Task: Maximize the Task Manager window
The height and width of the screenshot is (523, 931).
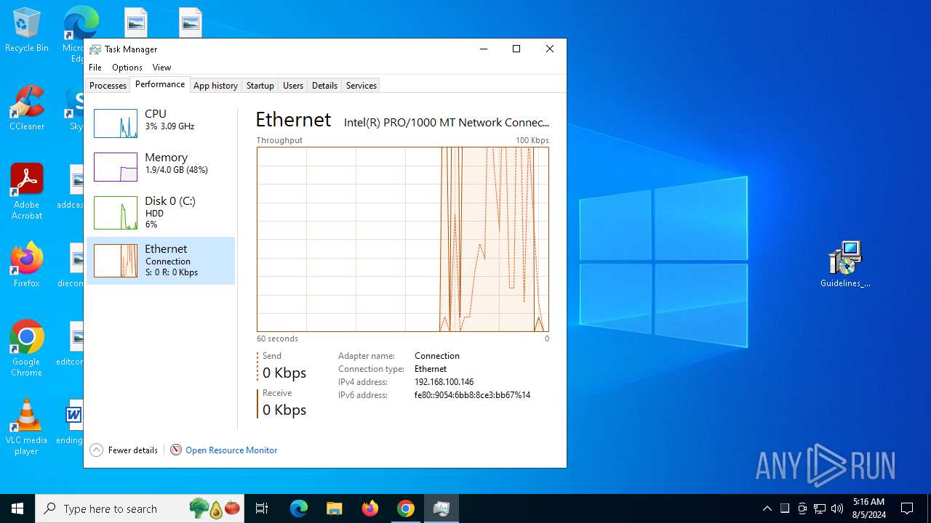Action: (516, 49)
